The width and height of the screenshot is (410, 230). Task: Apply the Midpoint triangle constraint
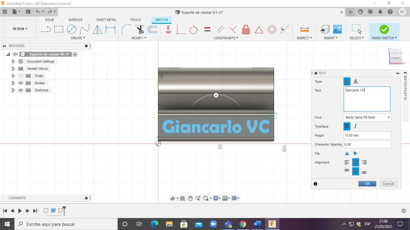coord(259,30)
